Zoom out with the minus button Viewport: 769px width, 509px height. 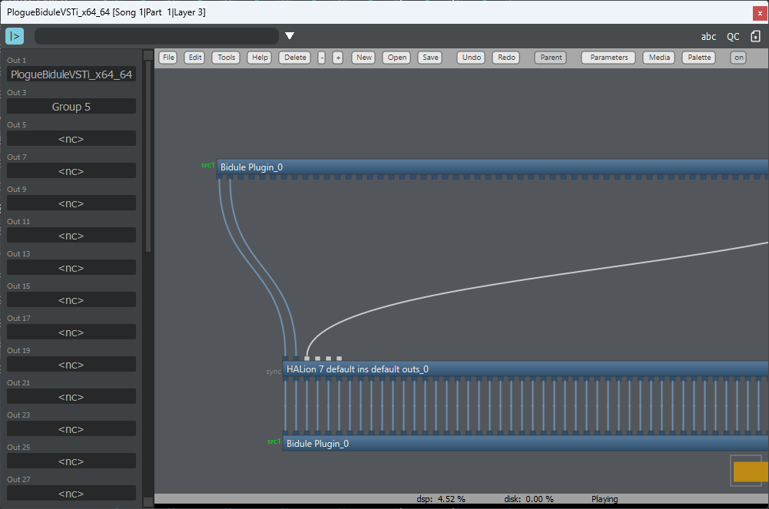[322, 58]
